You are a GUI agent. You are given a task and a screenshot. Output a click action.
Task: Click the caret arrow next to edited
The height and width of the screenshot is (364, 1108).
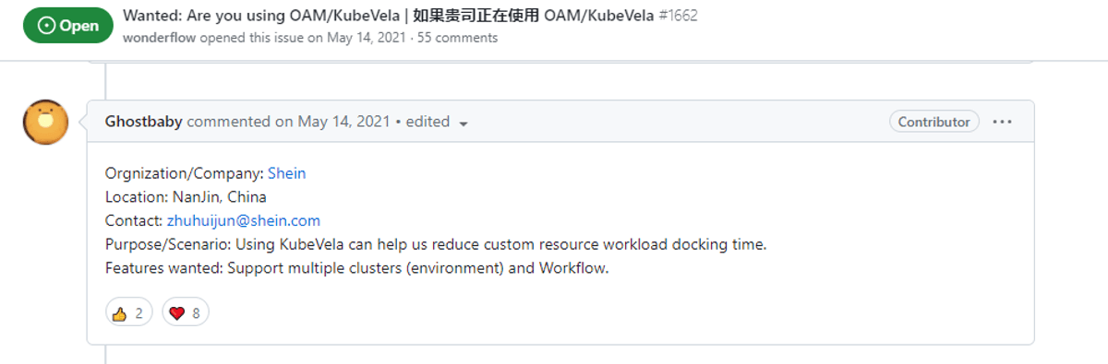(464, 123)
